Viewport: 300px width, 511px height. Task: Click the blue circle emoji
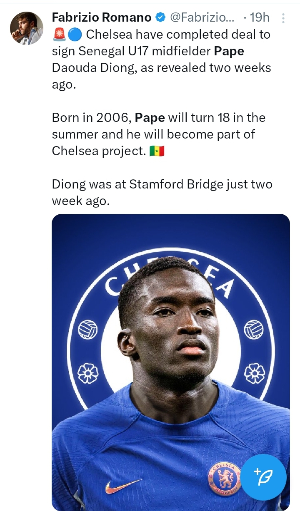(x=75, y=35)
